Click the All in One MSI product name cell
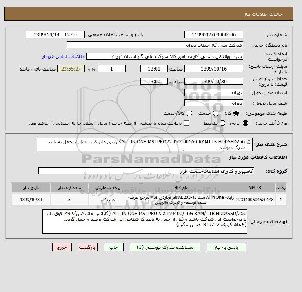The image size is (302, 292). pyautogui.click(x=181, y=200)
